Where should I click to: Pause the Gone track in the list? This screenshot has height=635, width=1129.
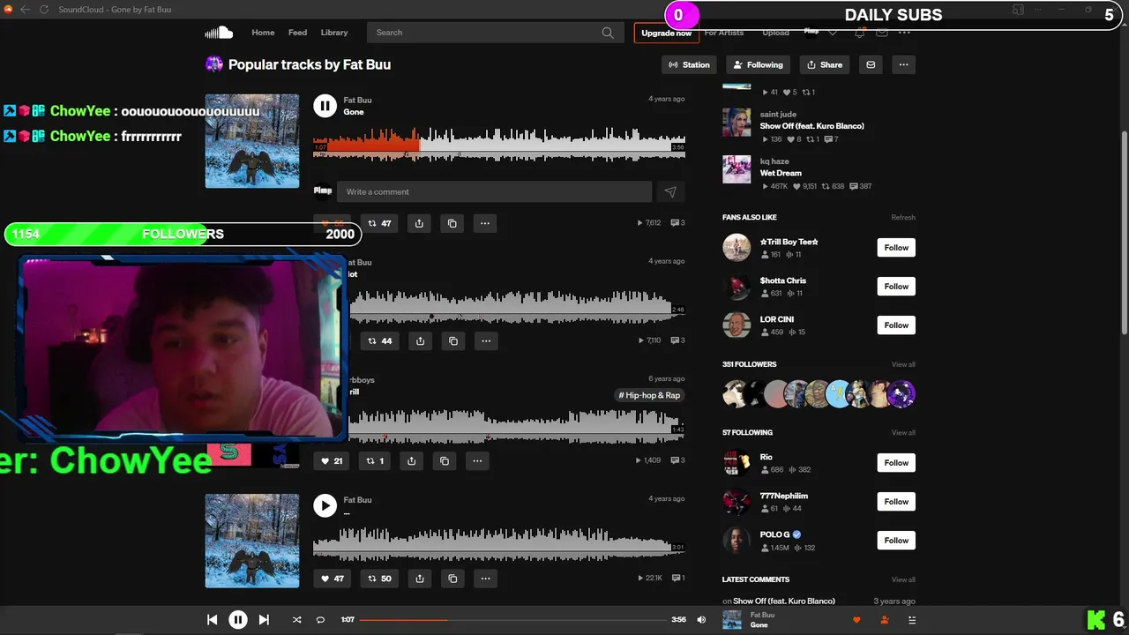325,106
